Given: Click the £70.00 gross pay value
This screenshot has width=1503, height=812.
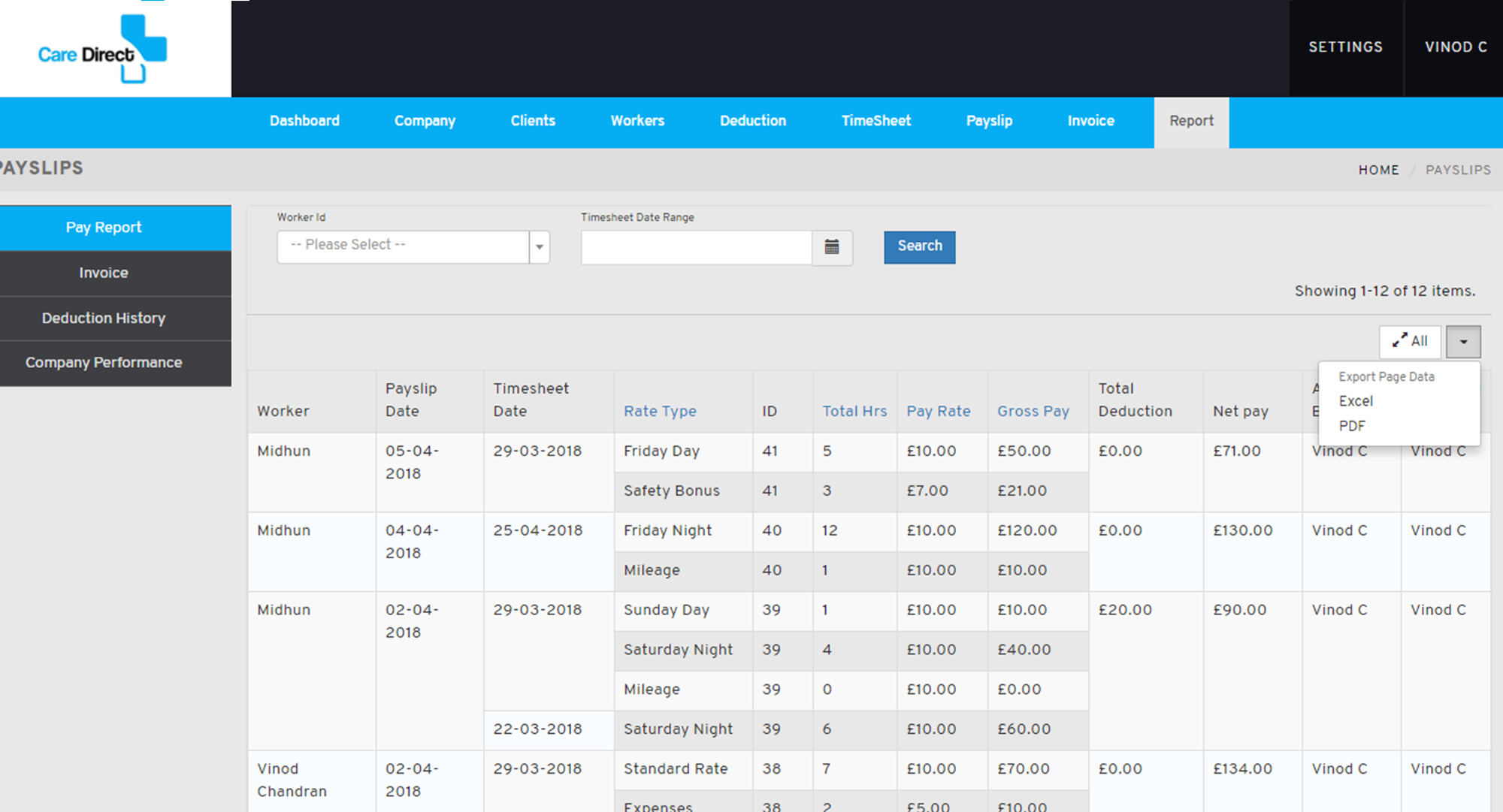Looking at the screenshot, I should click(1024, 768).
